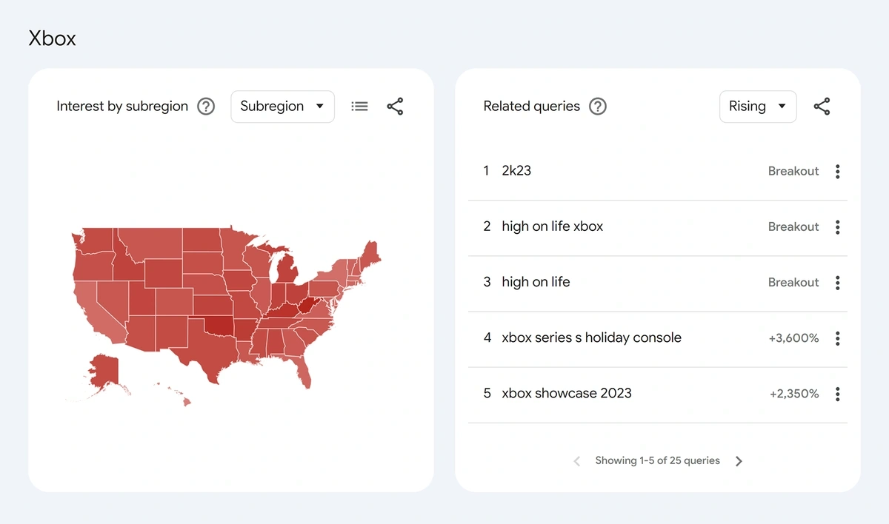Image resolution: width=889 pixels, height=524 pixels.
Task: Open three-dot menu on the high on life row
Action: (x=838, y=282)
